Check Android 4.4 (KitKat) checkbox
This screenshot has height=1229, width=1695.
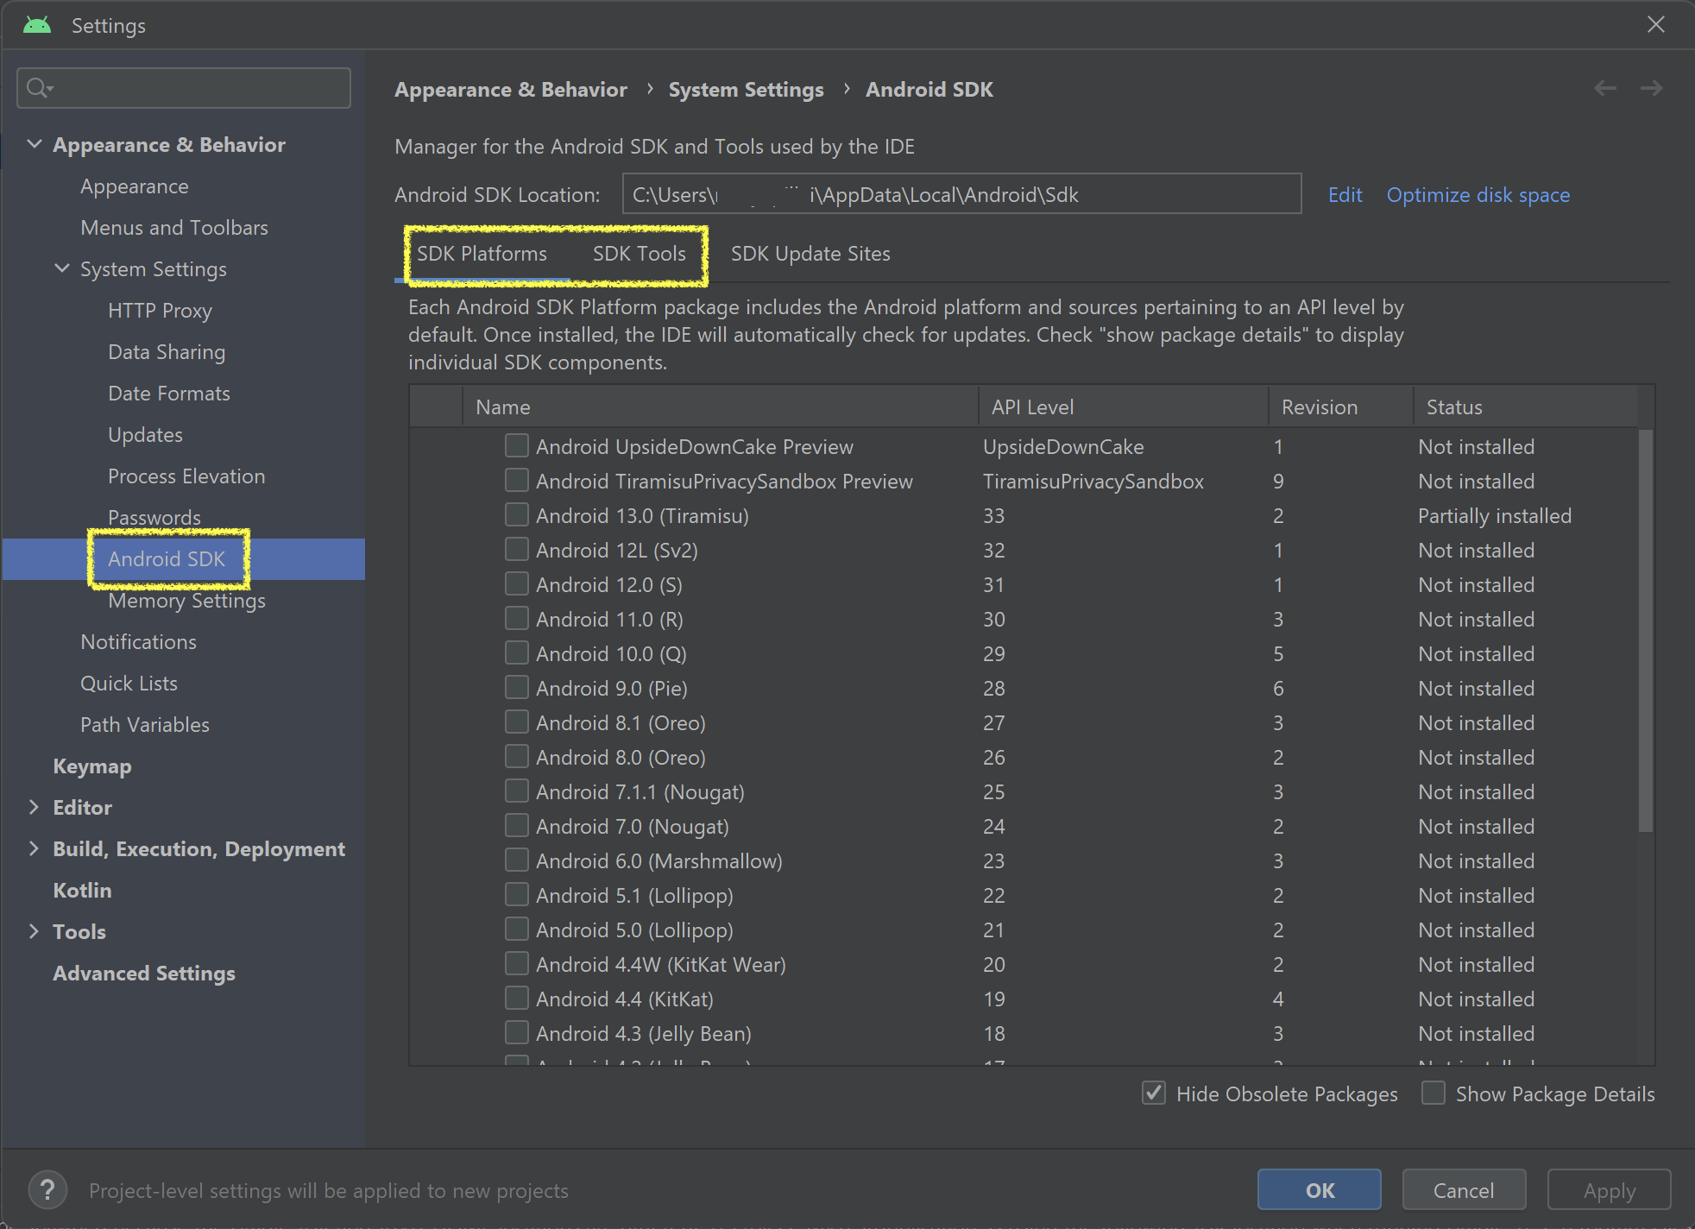pos(517,998)
